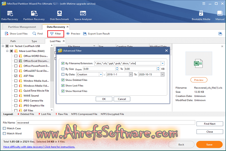Collapse the More Lost Files (RAW) node
The height and width of the screenshot is (151, 226).
[x=7, y=51]
